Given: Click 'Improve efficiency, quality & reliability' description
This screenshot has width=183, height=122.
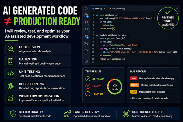Looking at the screenshot, I should coord(41,100).
